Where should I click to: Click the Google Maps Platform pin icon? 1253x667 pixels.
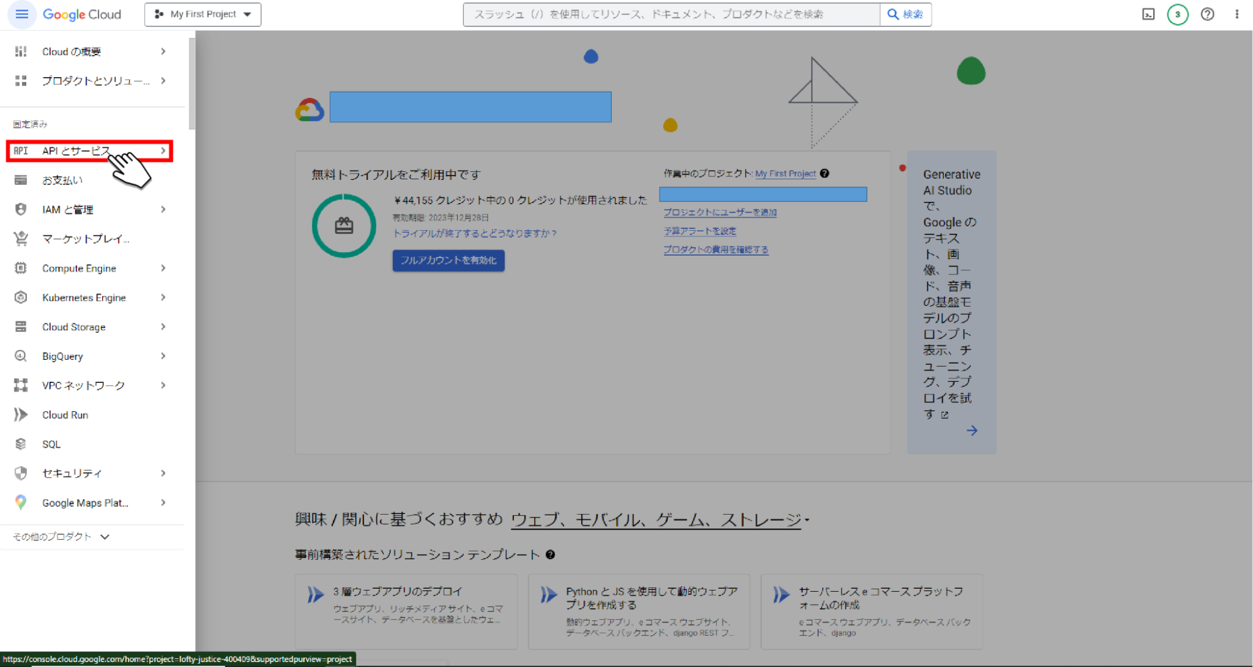(21, 503)
